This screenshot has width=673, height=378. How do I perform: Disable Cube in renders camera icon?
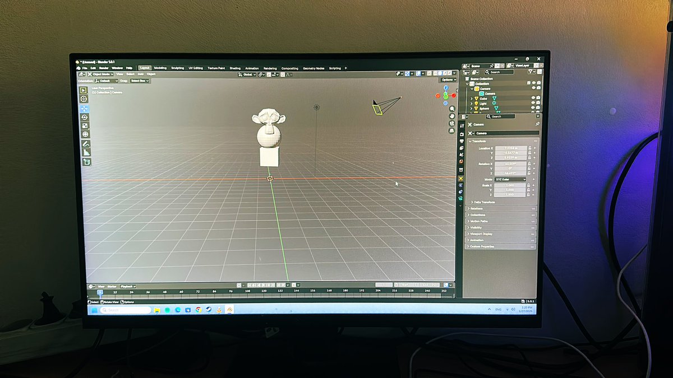tap(538, 97)
